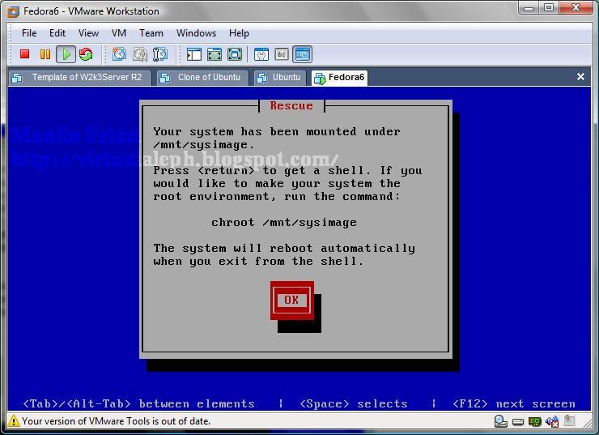Open the View menu
Screen dimensions: 599x435
[x=88, y=33]
